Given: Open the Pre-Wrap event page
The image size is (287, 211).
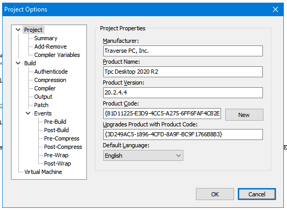Looking at the screenshot, I should 56,155.
